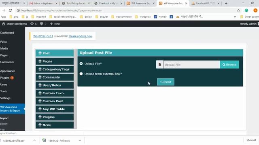
Task: Switch to the Inbox Gmail tab
Action: click(43, 3)
